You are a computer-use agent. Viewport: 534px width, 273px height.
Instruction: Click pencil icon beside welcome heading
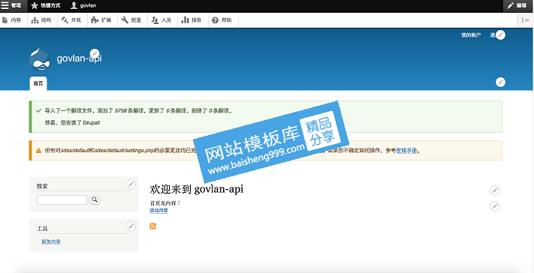[495, 190]
